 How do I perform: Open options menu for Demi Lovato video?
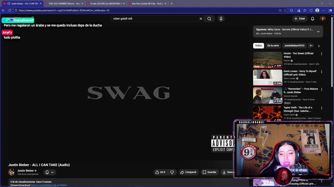pos(321,71)
